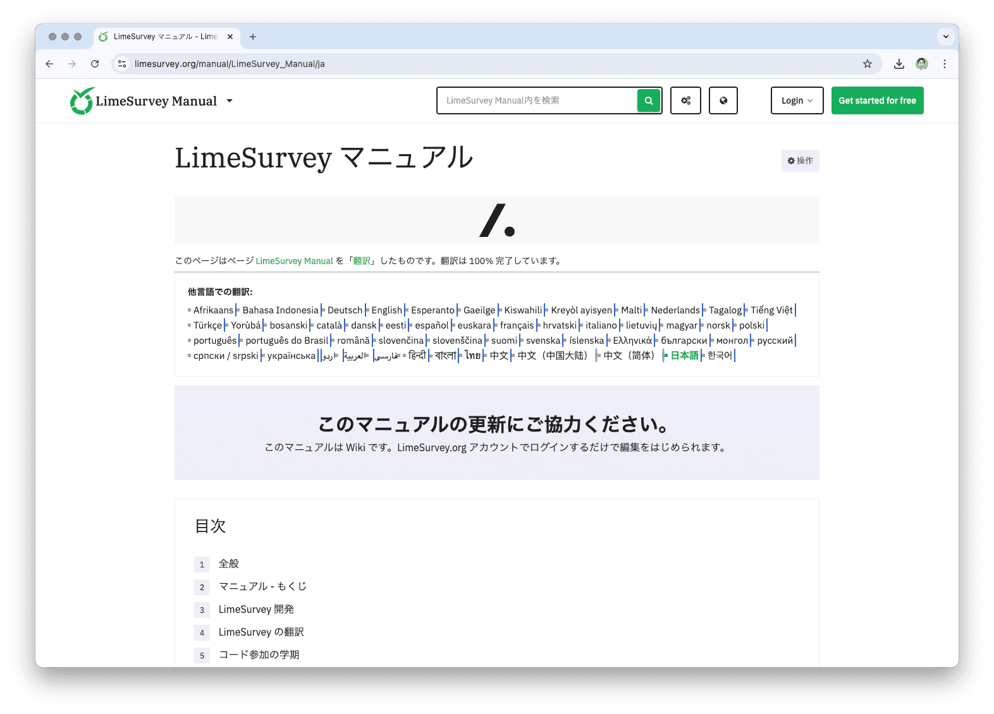Viewport: 994px width, 714px height.
Task: Switch to 한국어 translation
Action: [x=720, y=356]
